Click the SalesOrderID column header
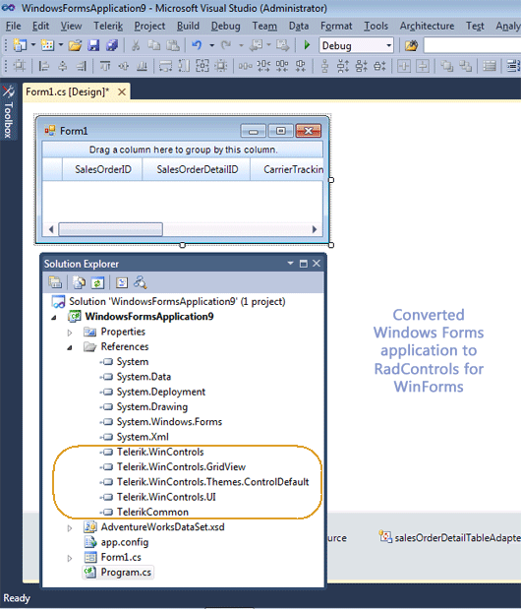This screenshot has height=609, width=521. (102, 169)
